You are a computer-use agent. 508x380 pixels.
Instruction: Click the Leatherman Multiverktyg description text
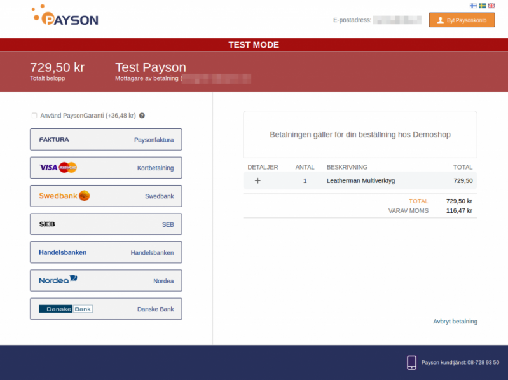360,180
